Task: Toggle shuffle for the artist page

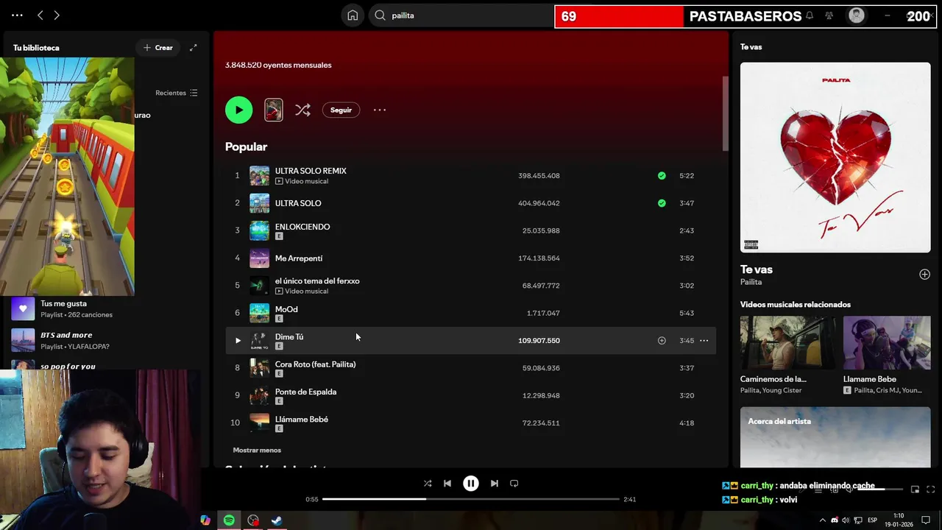Action: coord(302,110)
